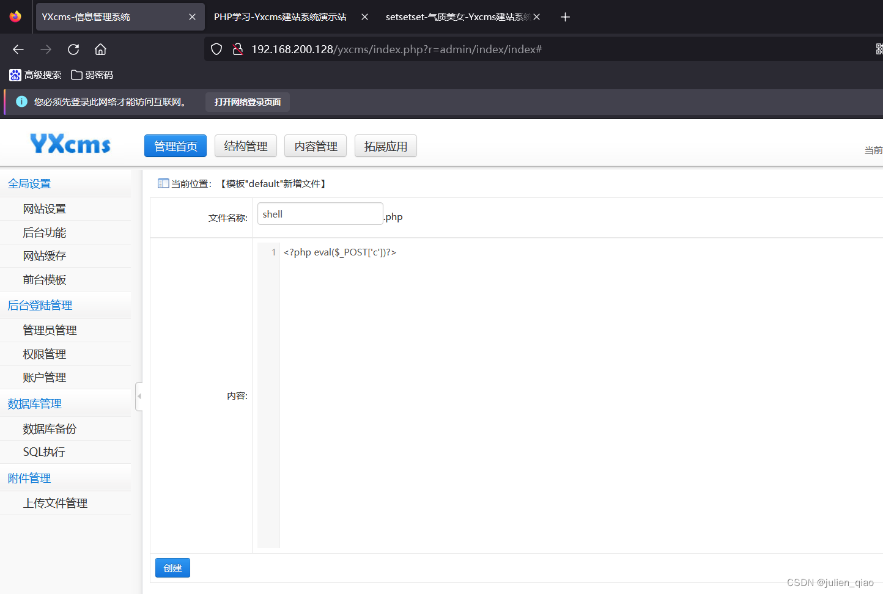Click the browser forward arrow
Screen dimensions: 883x594
pyautogui.click(x=46, y=50)
